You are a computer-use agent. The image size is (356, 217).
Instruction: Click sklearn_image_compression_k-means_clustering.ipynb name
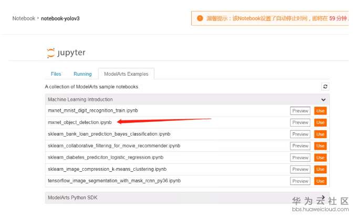point(107,169)
